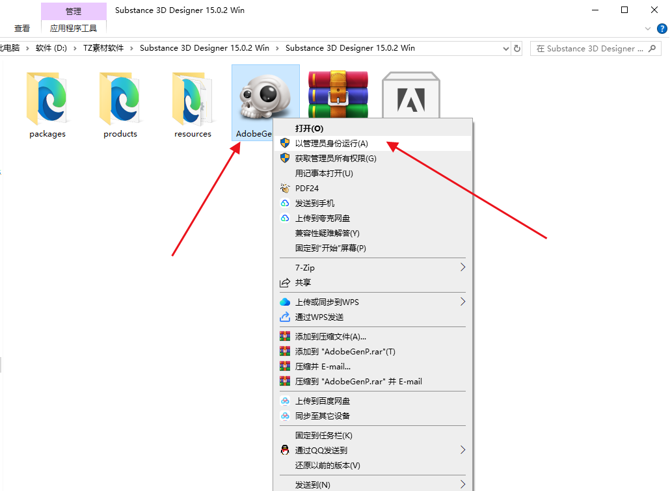Click the share icon beside 共享
This screenshot has width=670, height=491.
tap(285, 282)
